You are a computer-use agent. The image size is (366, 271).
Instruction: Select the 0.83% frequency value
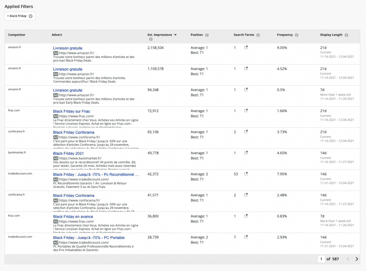[282, 216]
